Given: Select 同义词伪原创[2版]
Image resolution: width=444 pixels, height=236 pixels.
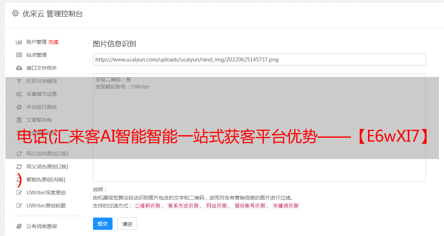Looking at the screenshot, I should coord(47,167).
